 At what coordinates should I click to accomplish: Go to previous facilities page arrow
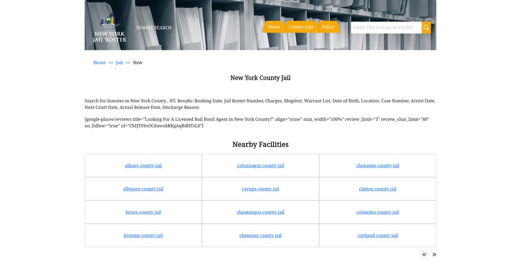[x=424, y=255]
